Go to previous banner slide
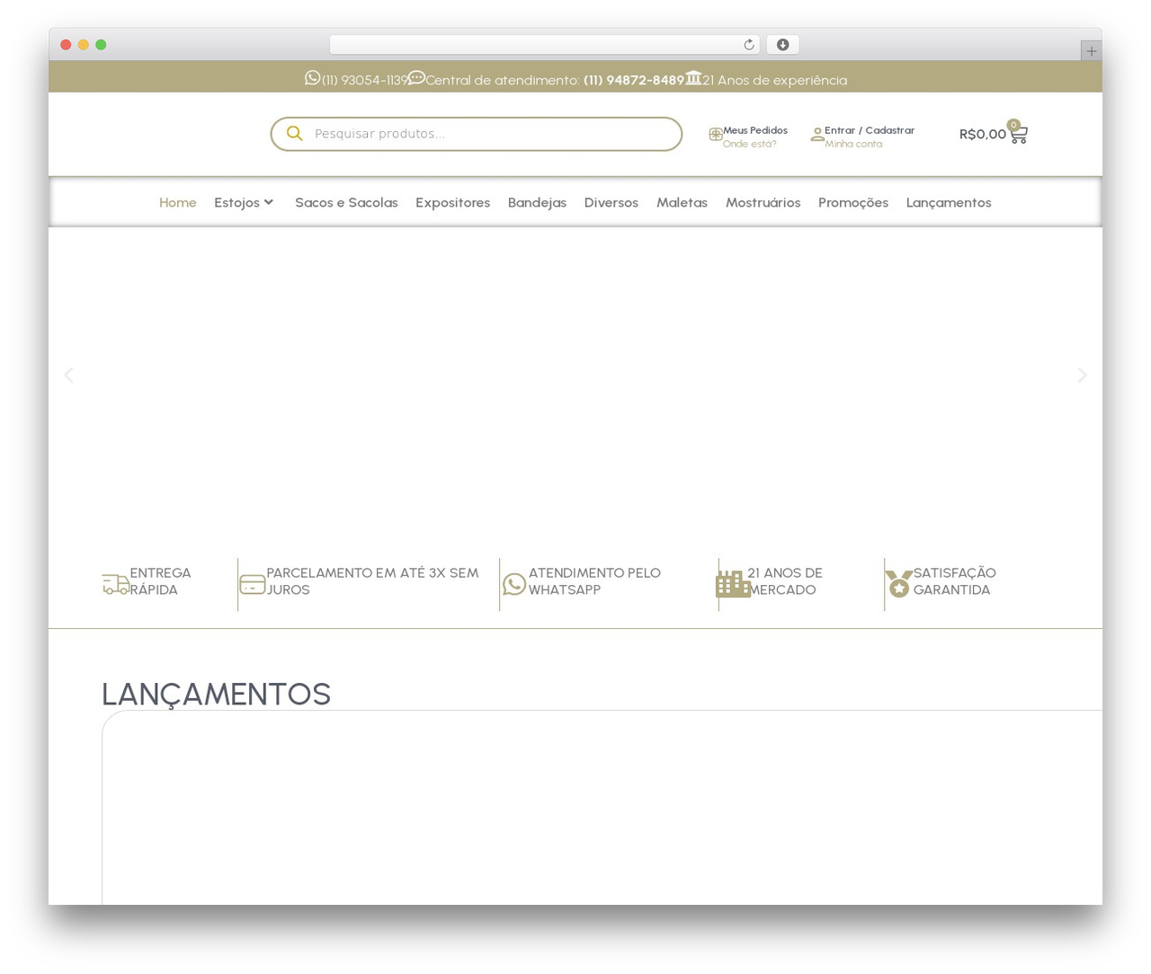 68,375
